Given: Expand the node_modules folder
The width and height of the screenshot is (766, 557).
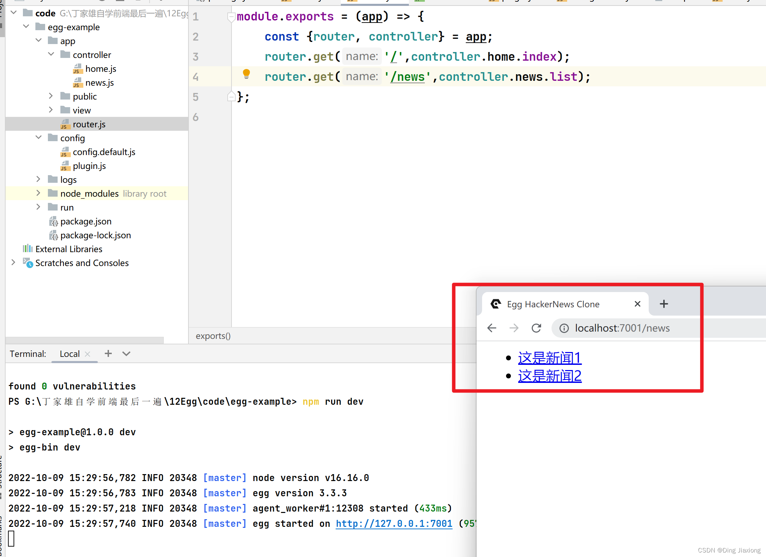Looking at the screenshot, I should [39, 193].
